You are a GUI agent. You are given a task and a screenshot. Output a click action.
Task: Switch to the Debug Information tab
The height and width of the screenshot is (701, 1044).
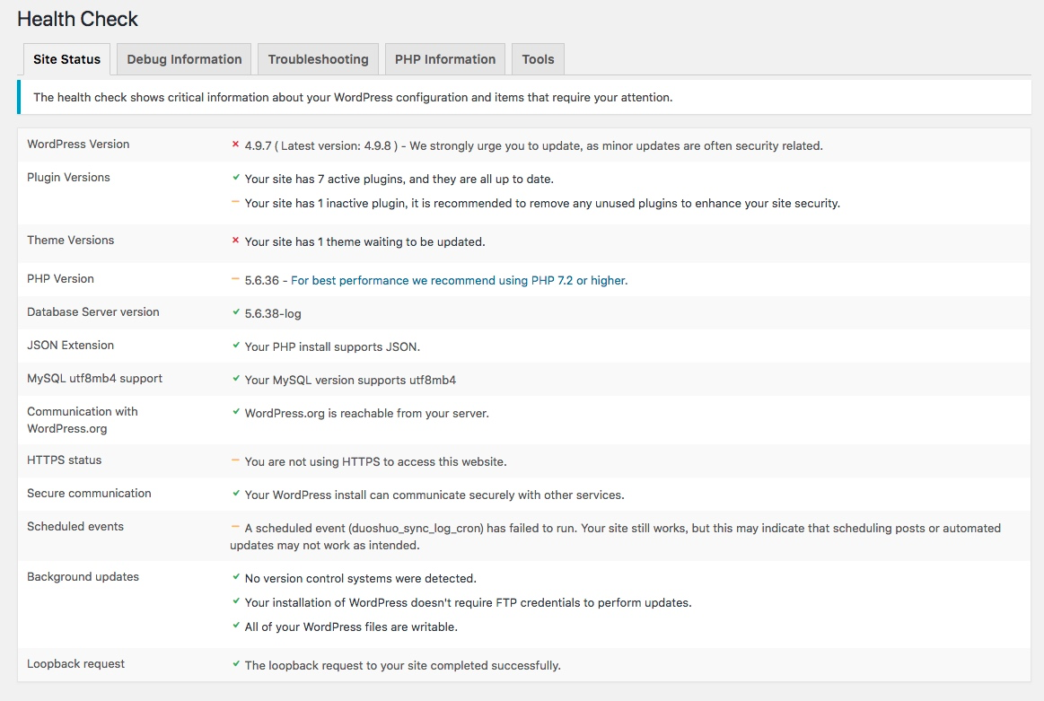point(184,59)
